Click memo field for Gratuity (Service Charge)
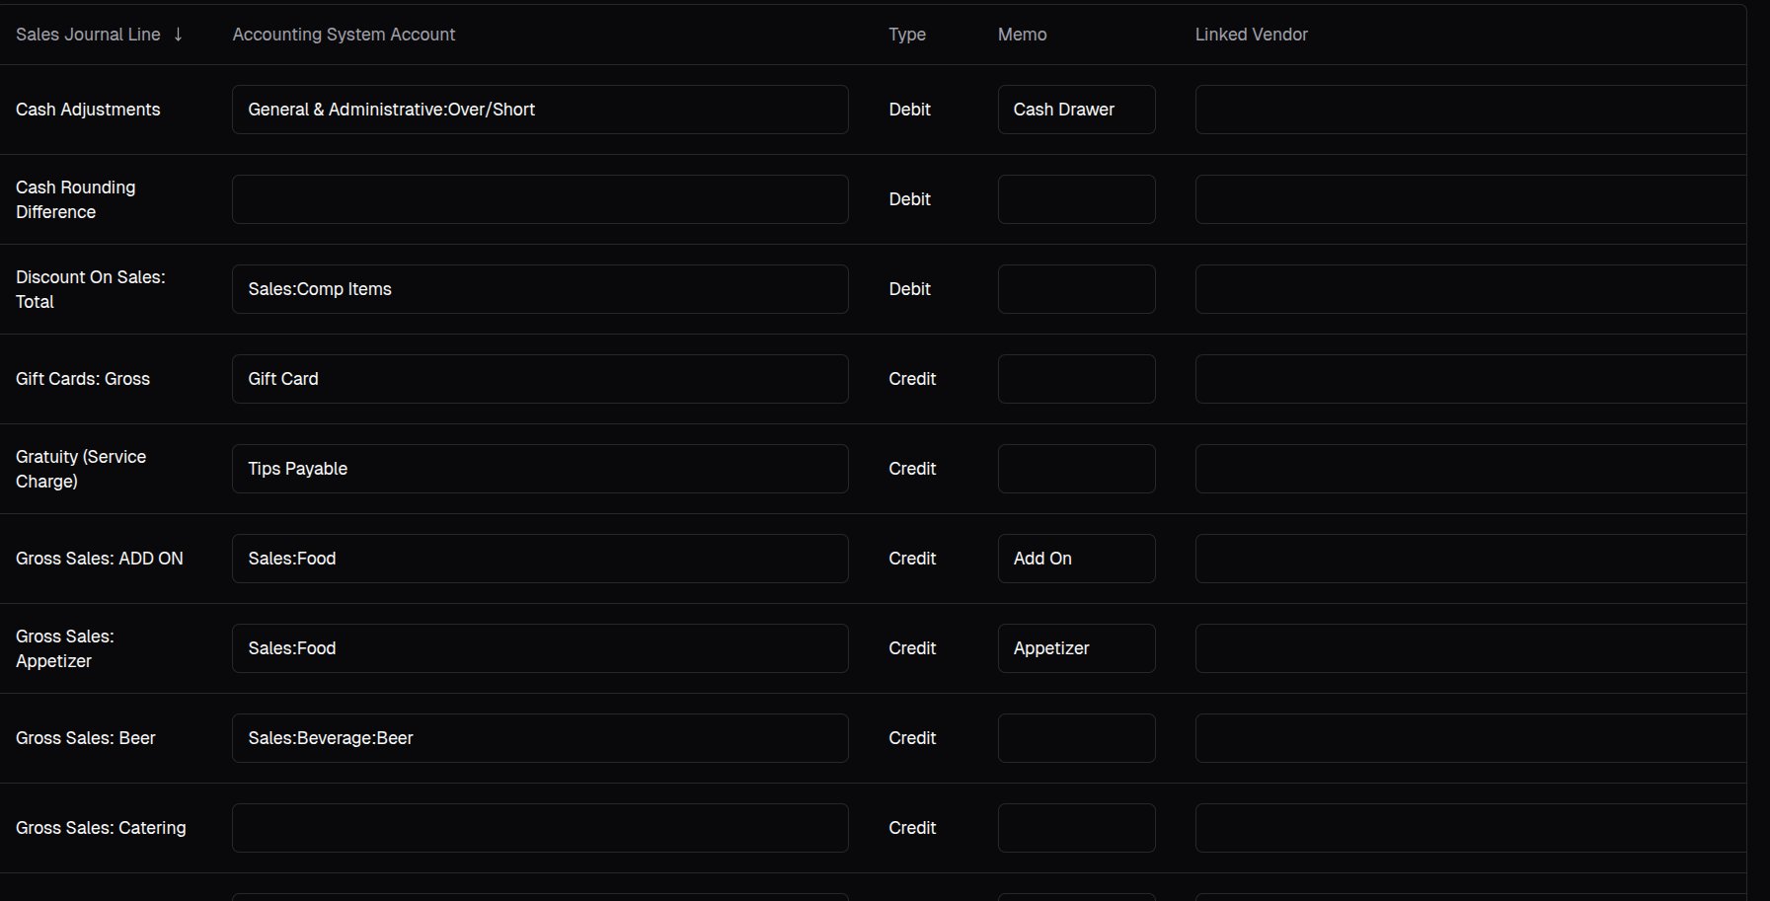The width and height of the screenshot is (1770, 901). pos(1076,469)
